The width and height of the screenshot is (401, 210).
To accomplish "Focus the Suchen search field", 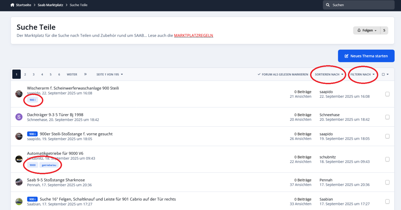I will click(x=359, y=5).
